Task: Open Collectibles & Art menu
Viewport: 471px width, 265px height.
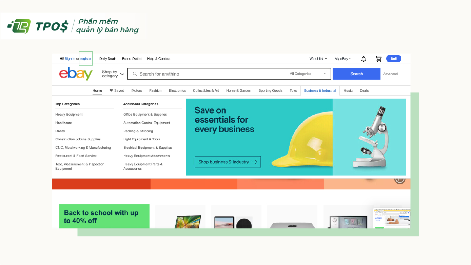Action: [206, 90]
